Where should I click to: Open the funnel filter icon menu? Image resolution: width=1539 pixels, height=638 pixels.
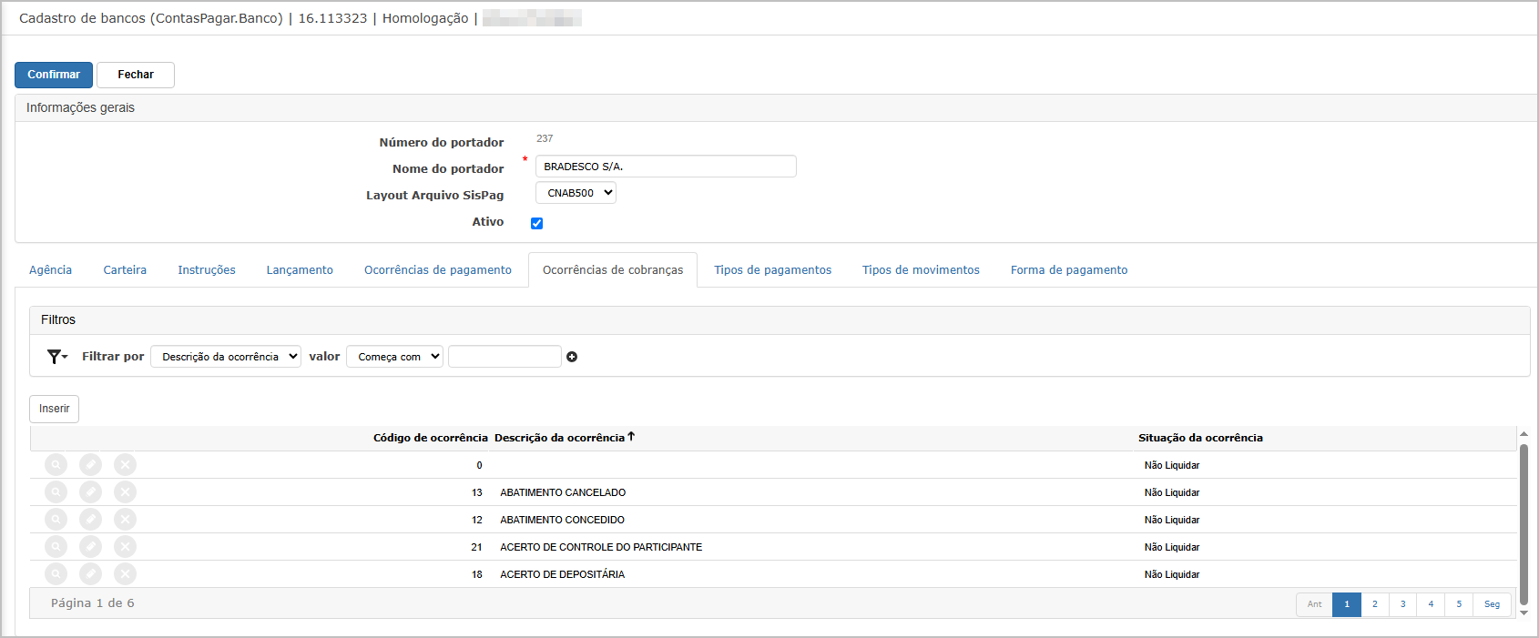coord(57,357)
